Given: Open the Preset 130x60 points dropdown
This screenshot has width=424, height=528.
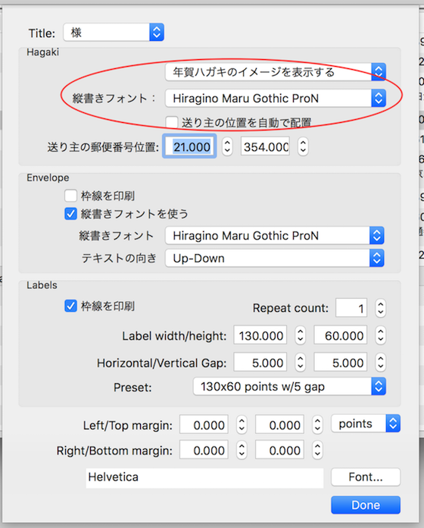Looking at the screenshot, I should [x=289, y=387].
